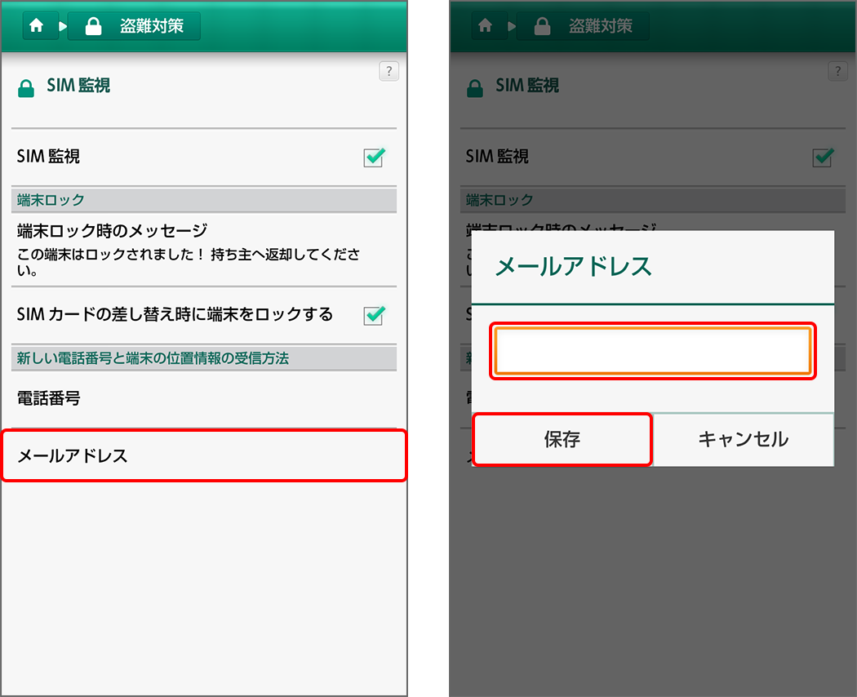This screenshot has width=857, height=697.
Task: Open help using the ? icon
Action: (x=389, y=72)
